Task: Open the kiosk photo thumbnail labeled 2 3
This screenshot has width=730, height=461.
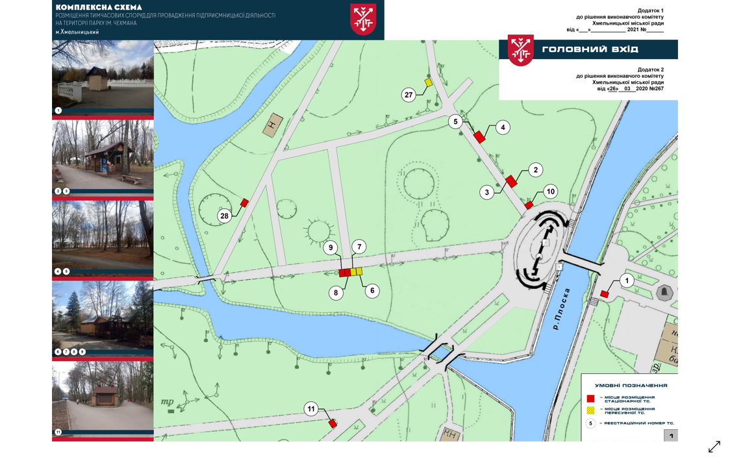Action: coord(103,158)
